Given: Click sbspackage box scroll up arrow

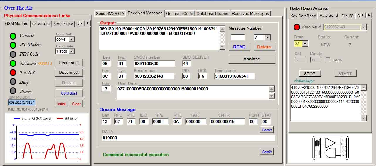Looking at the screenshot, I should 364,88.
